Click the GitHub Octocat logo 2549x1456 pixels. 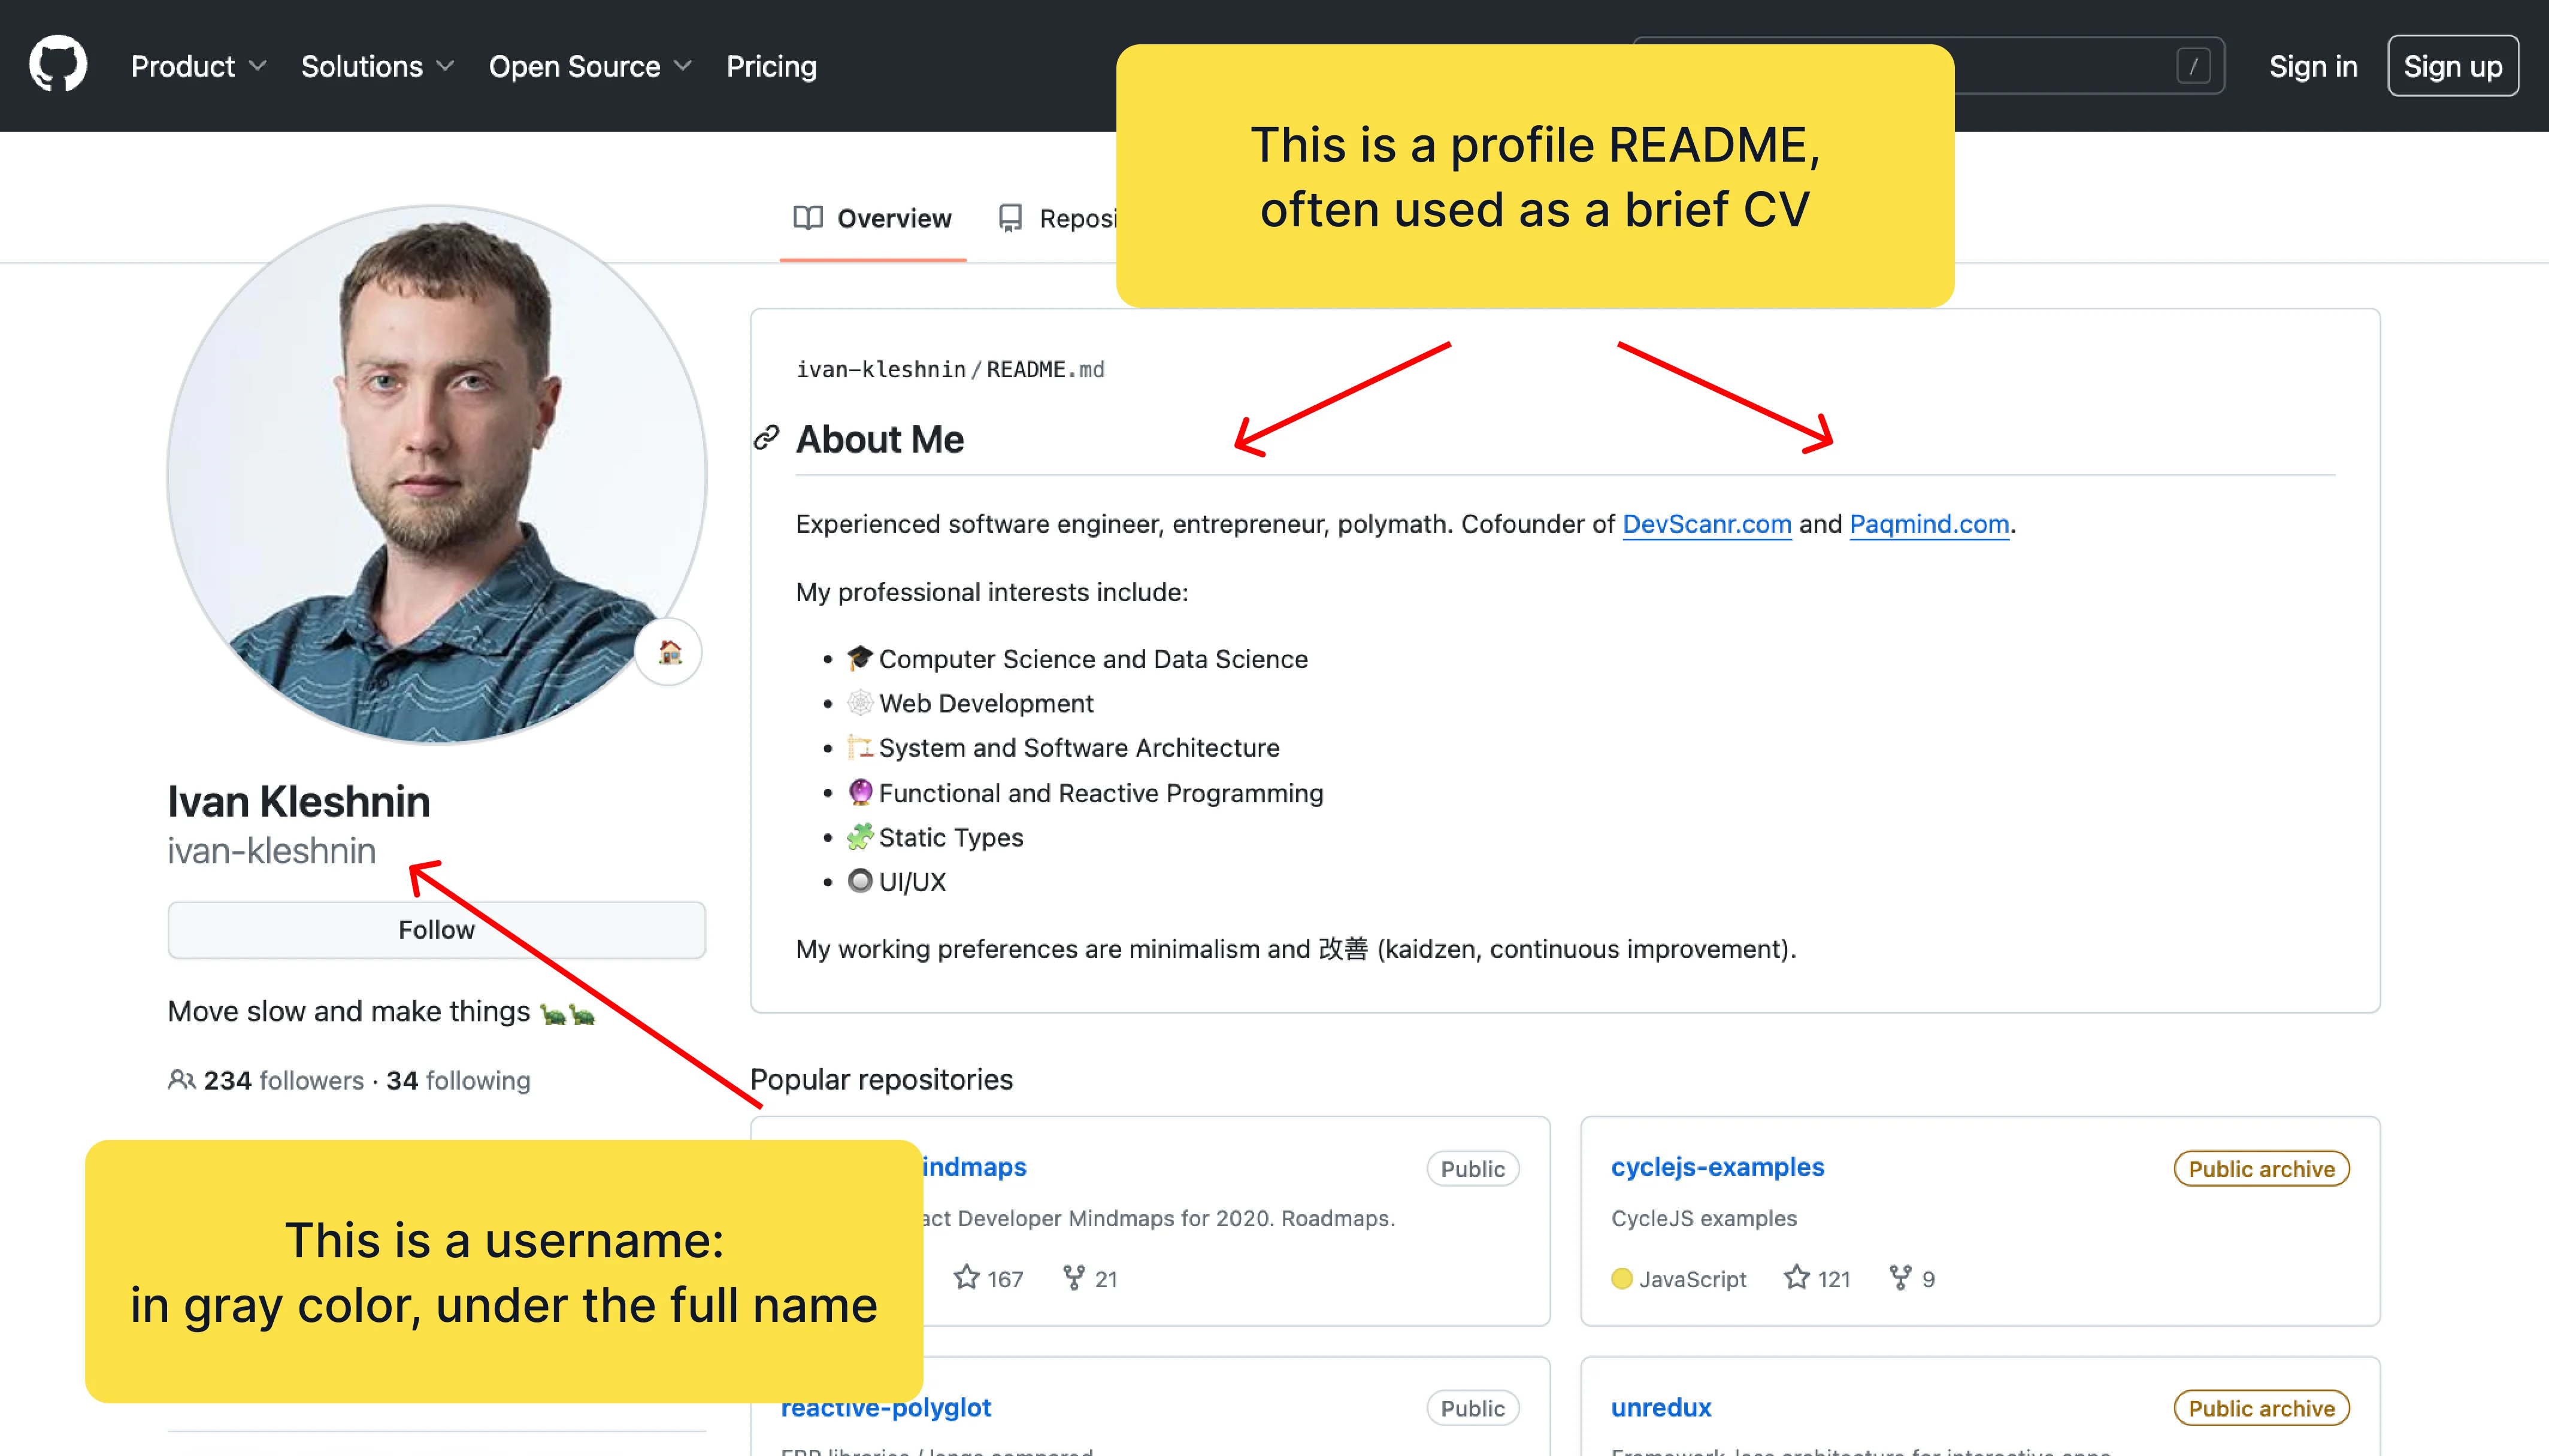click(58, 65)
